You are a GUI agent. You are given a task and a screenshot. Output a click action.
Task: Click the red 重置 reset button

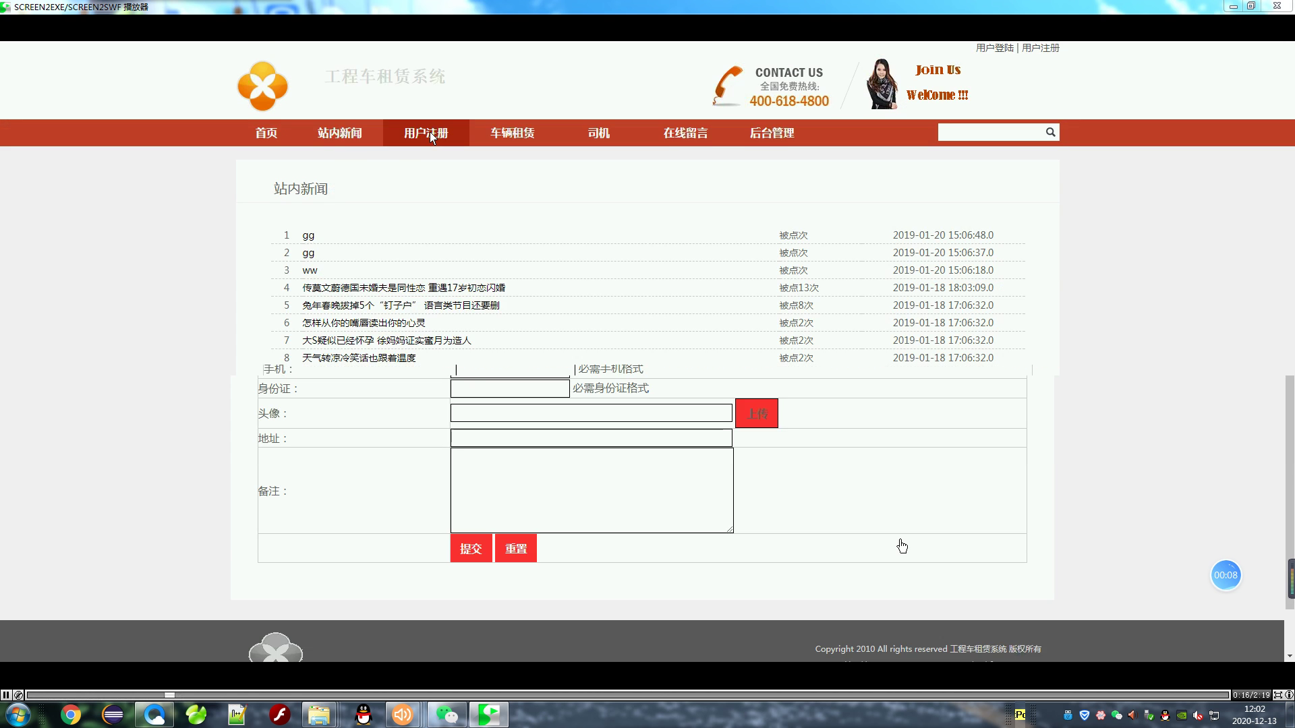[x=516, y=548]
